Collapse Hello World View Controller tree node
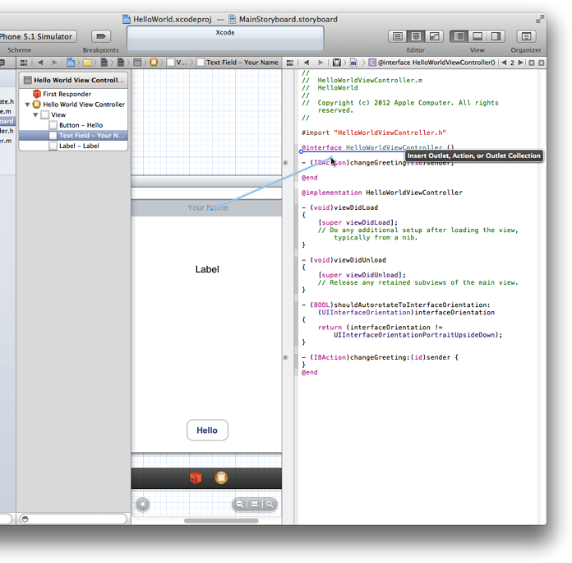Screen dimensions: 572x563 [28, 105]
